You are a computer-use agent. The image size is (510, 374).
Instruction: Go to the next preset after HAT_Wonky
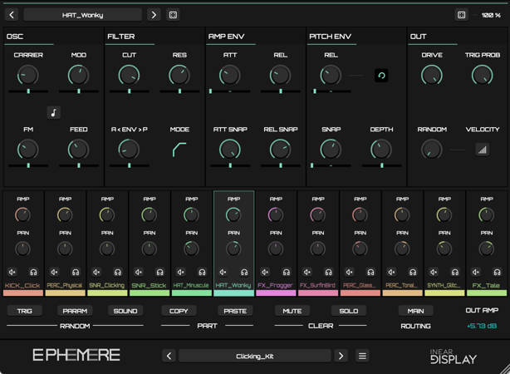point(154,15)
